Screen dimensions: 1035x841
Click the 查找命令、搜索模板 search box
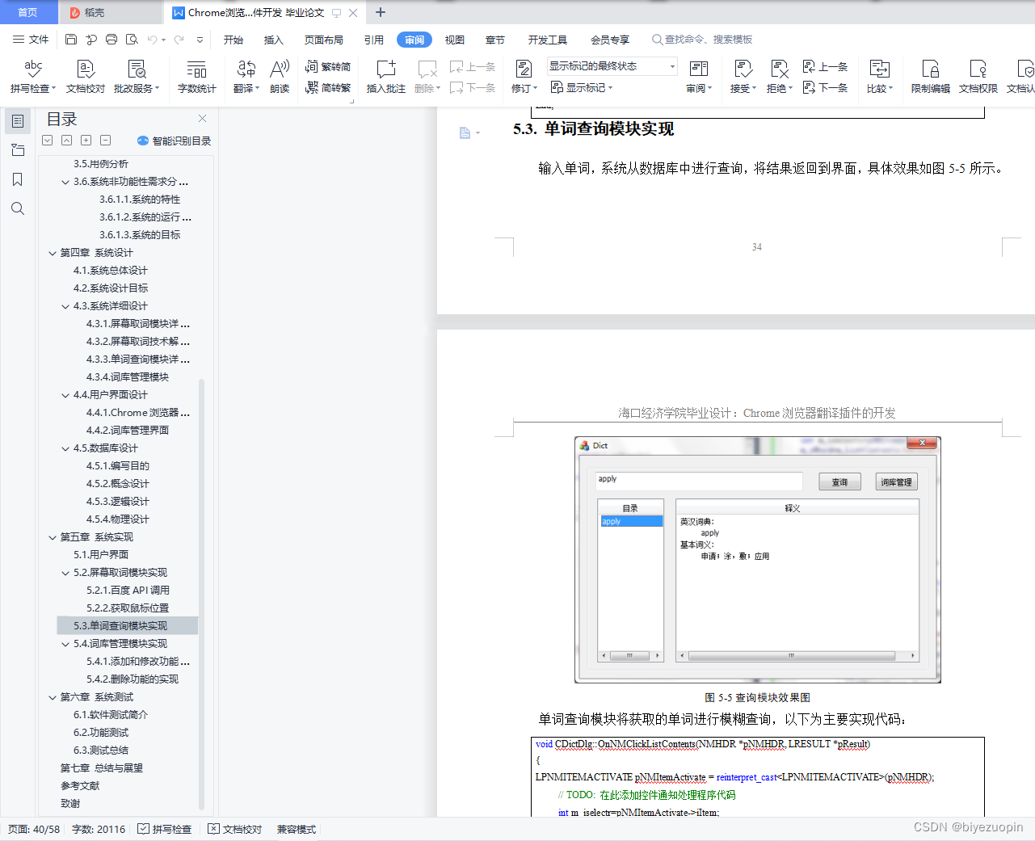click(703, 40)
